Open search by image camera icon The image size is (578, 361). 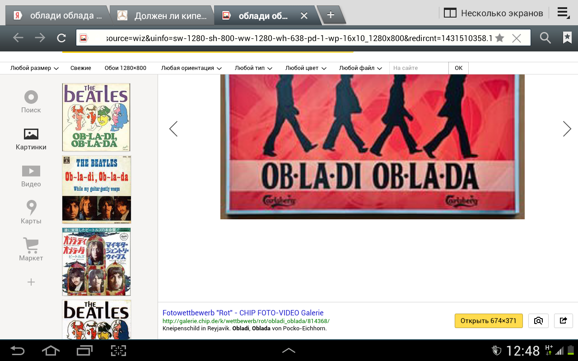(x=538, y=321)
